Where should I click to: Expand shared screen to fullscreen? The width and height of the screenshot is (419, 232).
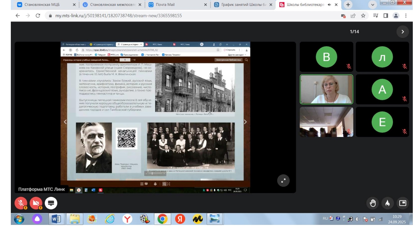tap(283, 181)
